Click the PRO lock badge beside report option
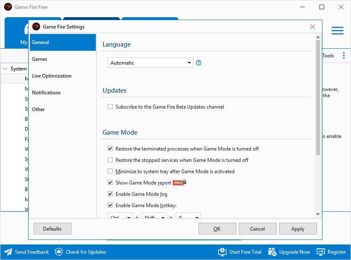This screenshot has width=351, height=260. (179, 182)
